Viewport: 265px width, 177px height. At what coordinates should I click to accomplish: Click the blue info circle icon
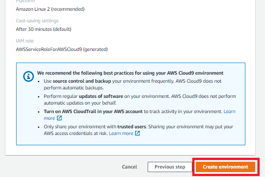[x=29, y=76]
